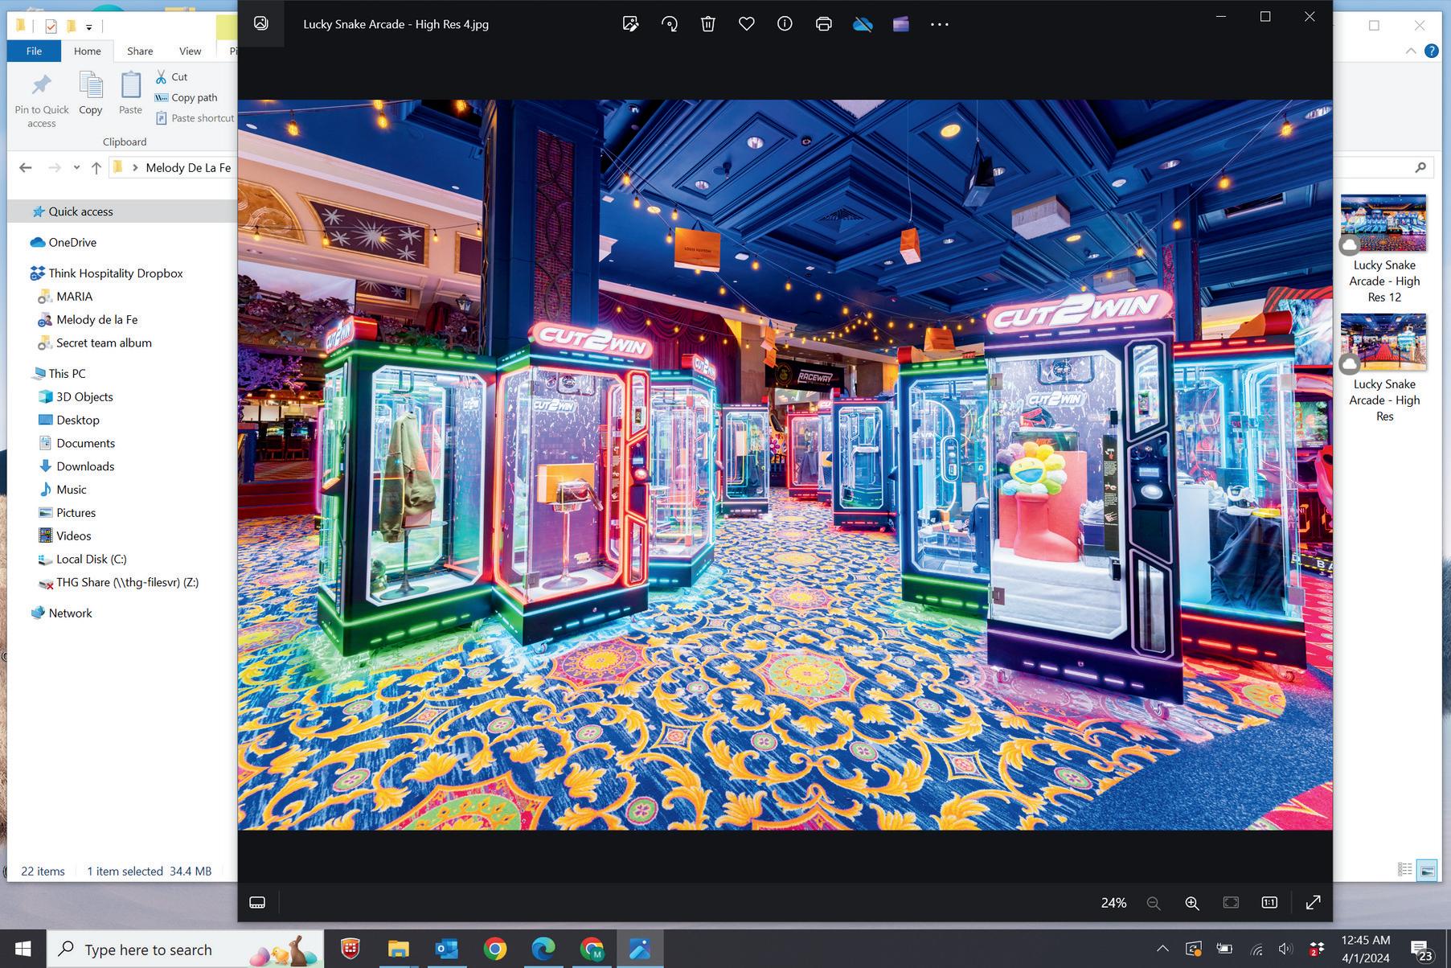Zoom out with the minus magnifier

pos(1154,903)
